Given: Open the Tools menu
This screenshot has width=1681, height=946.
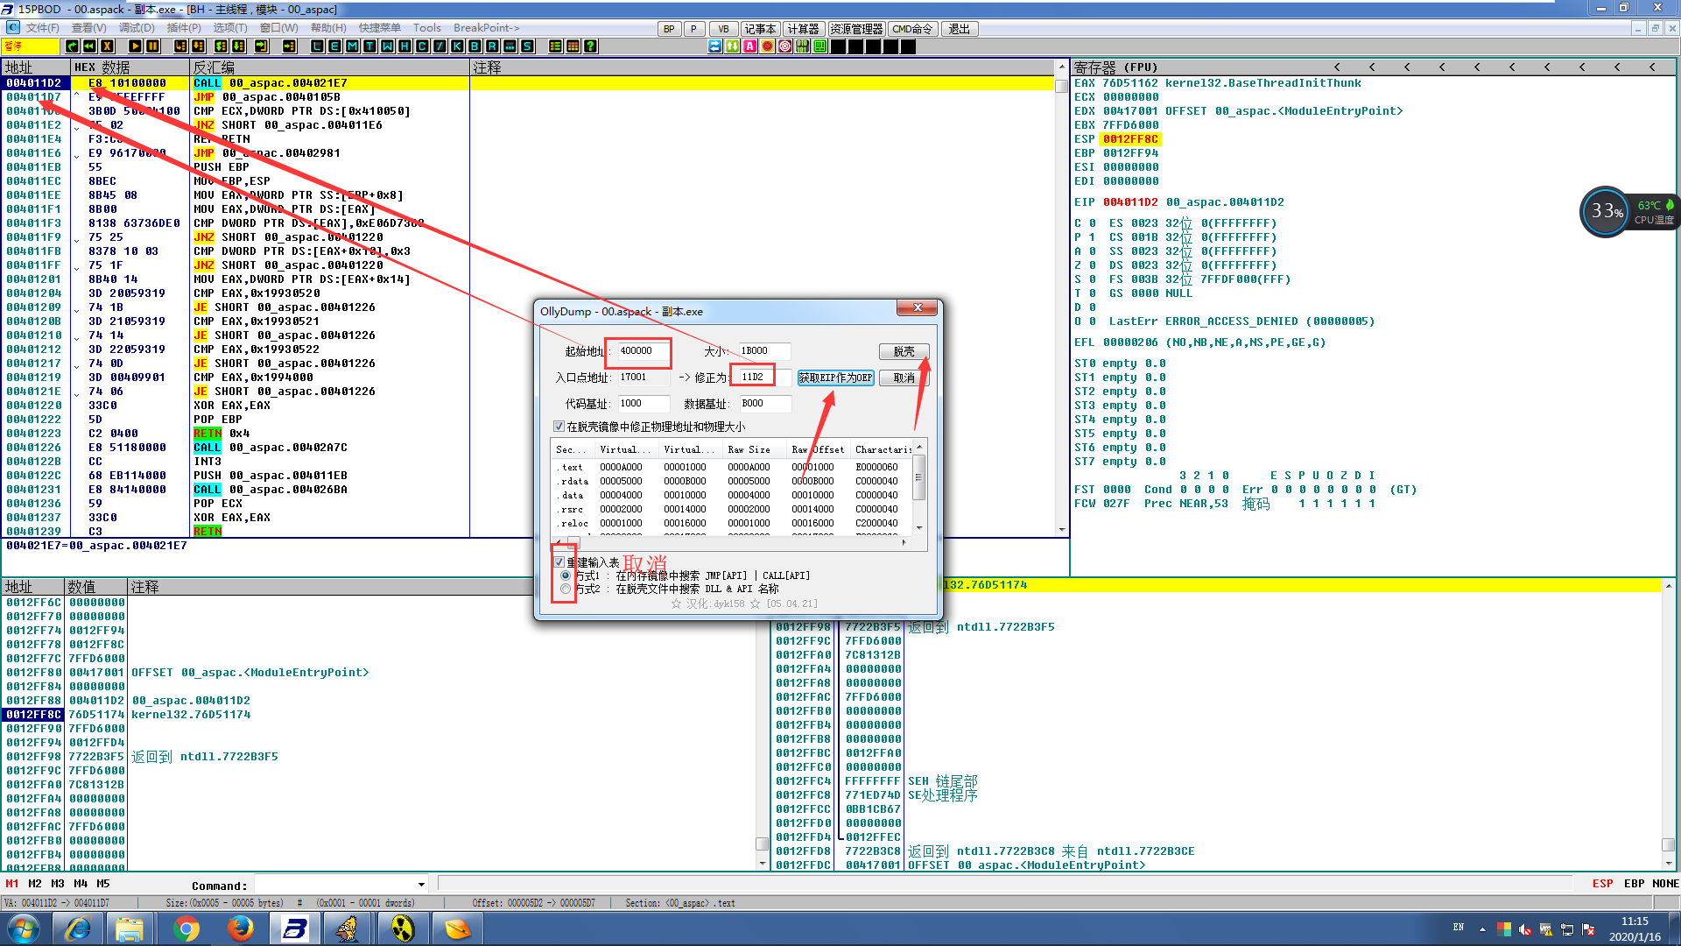Looking at the screenshot, I should (x=427, y=28).
